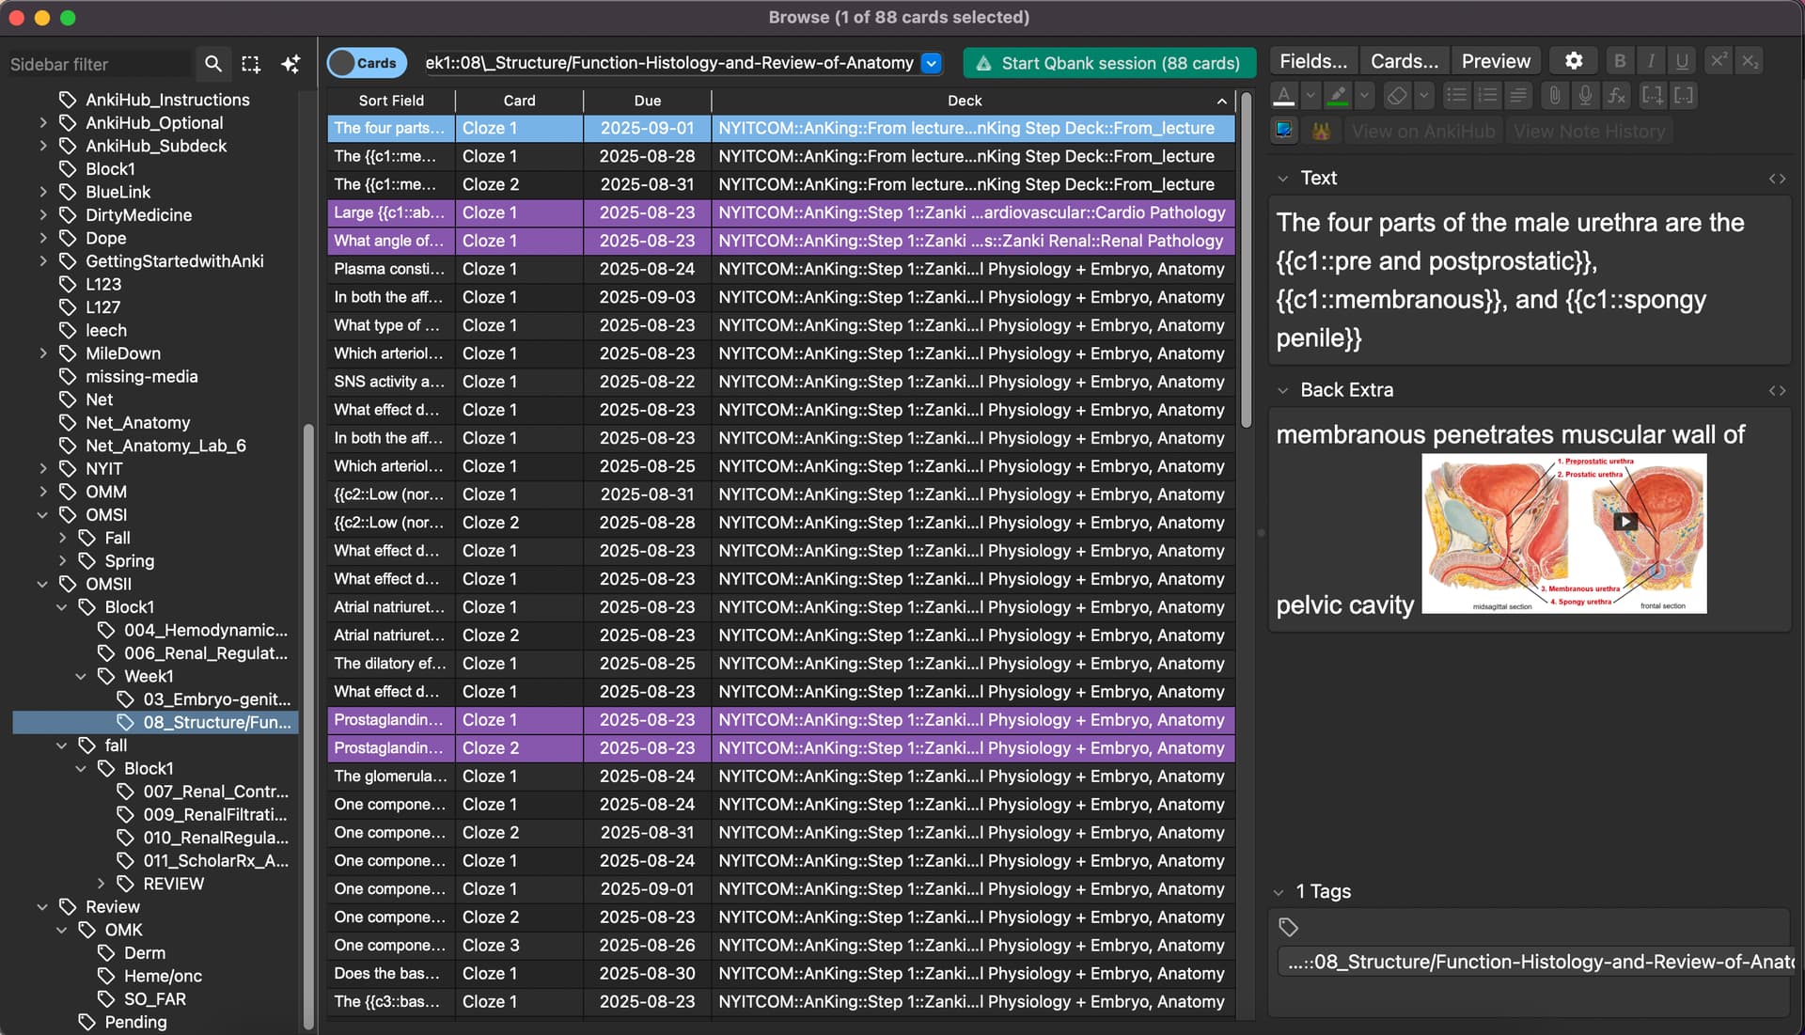Start Qbank session with 88 cards
The image size is (1805, 1035).
pyautogui.click(x=1109, y=63)
